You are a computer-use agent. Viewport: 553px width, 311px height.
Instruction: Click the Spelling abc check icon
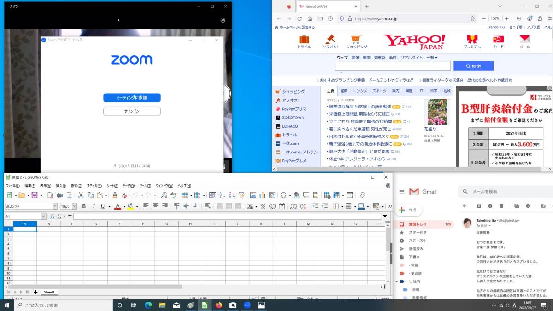point(173,195)
